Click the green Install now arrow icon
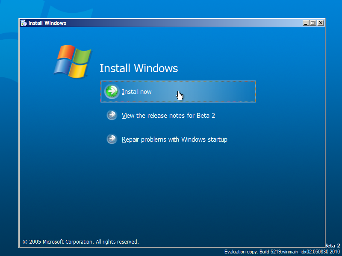Screen dimensions: 342x256 (112, 91)
